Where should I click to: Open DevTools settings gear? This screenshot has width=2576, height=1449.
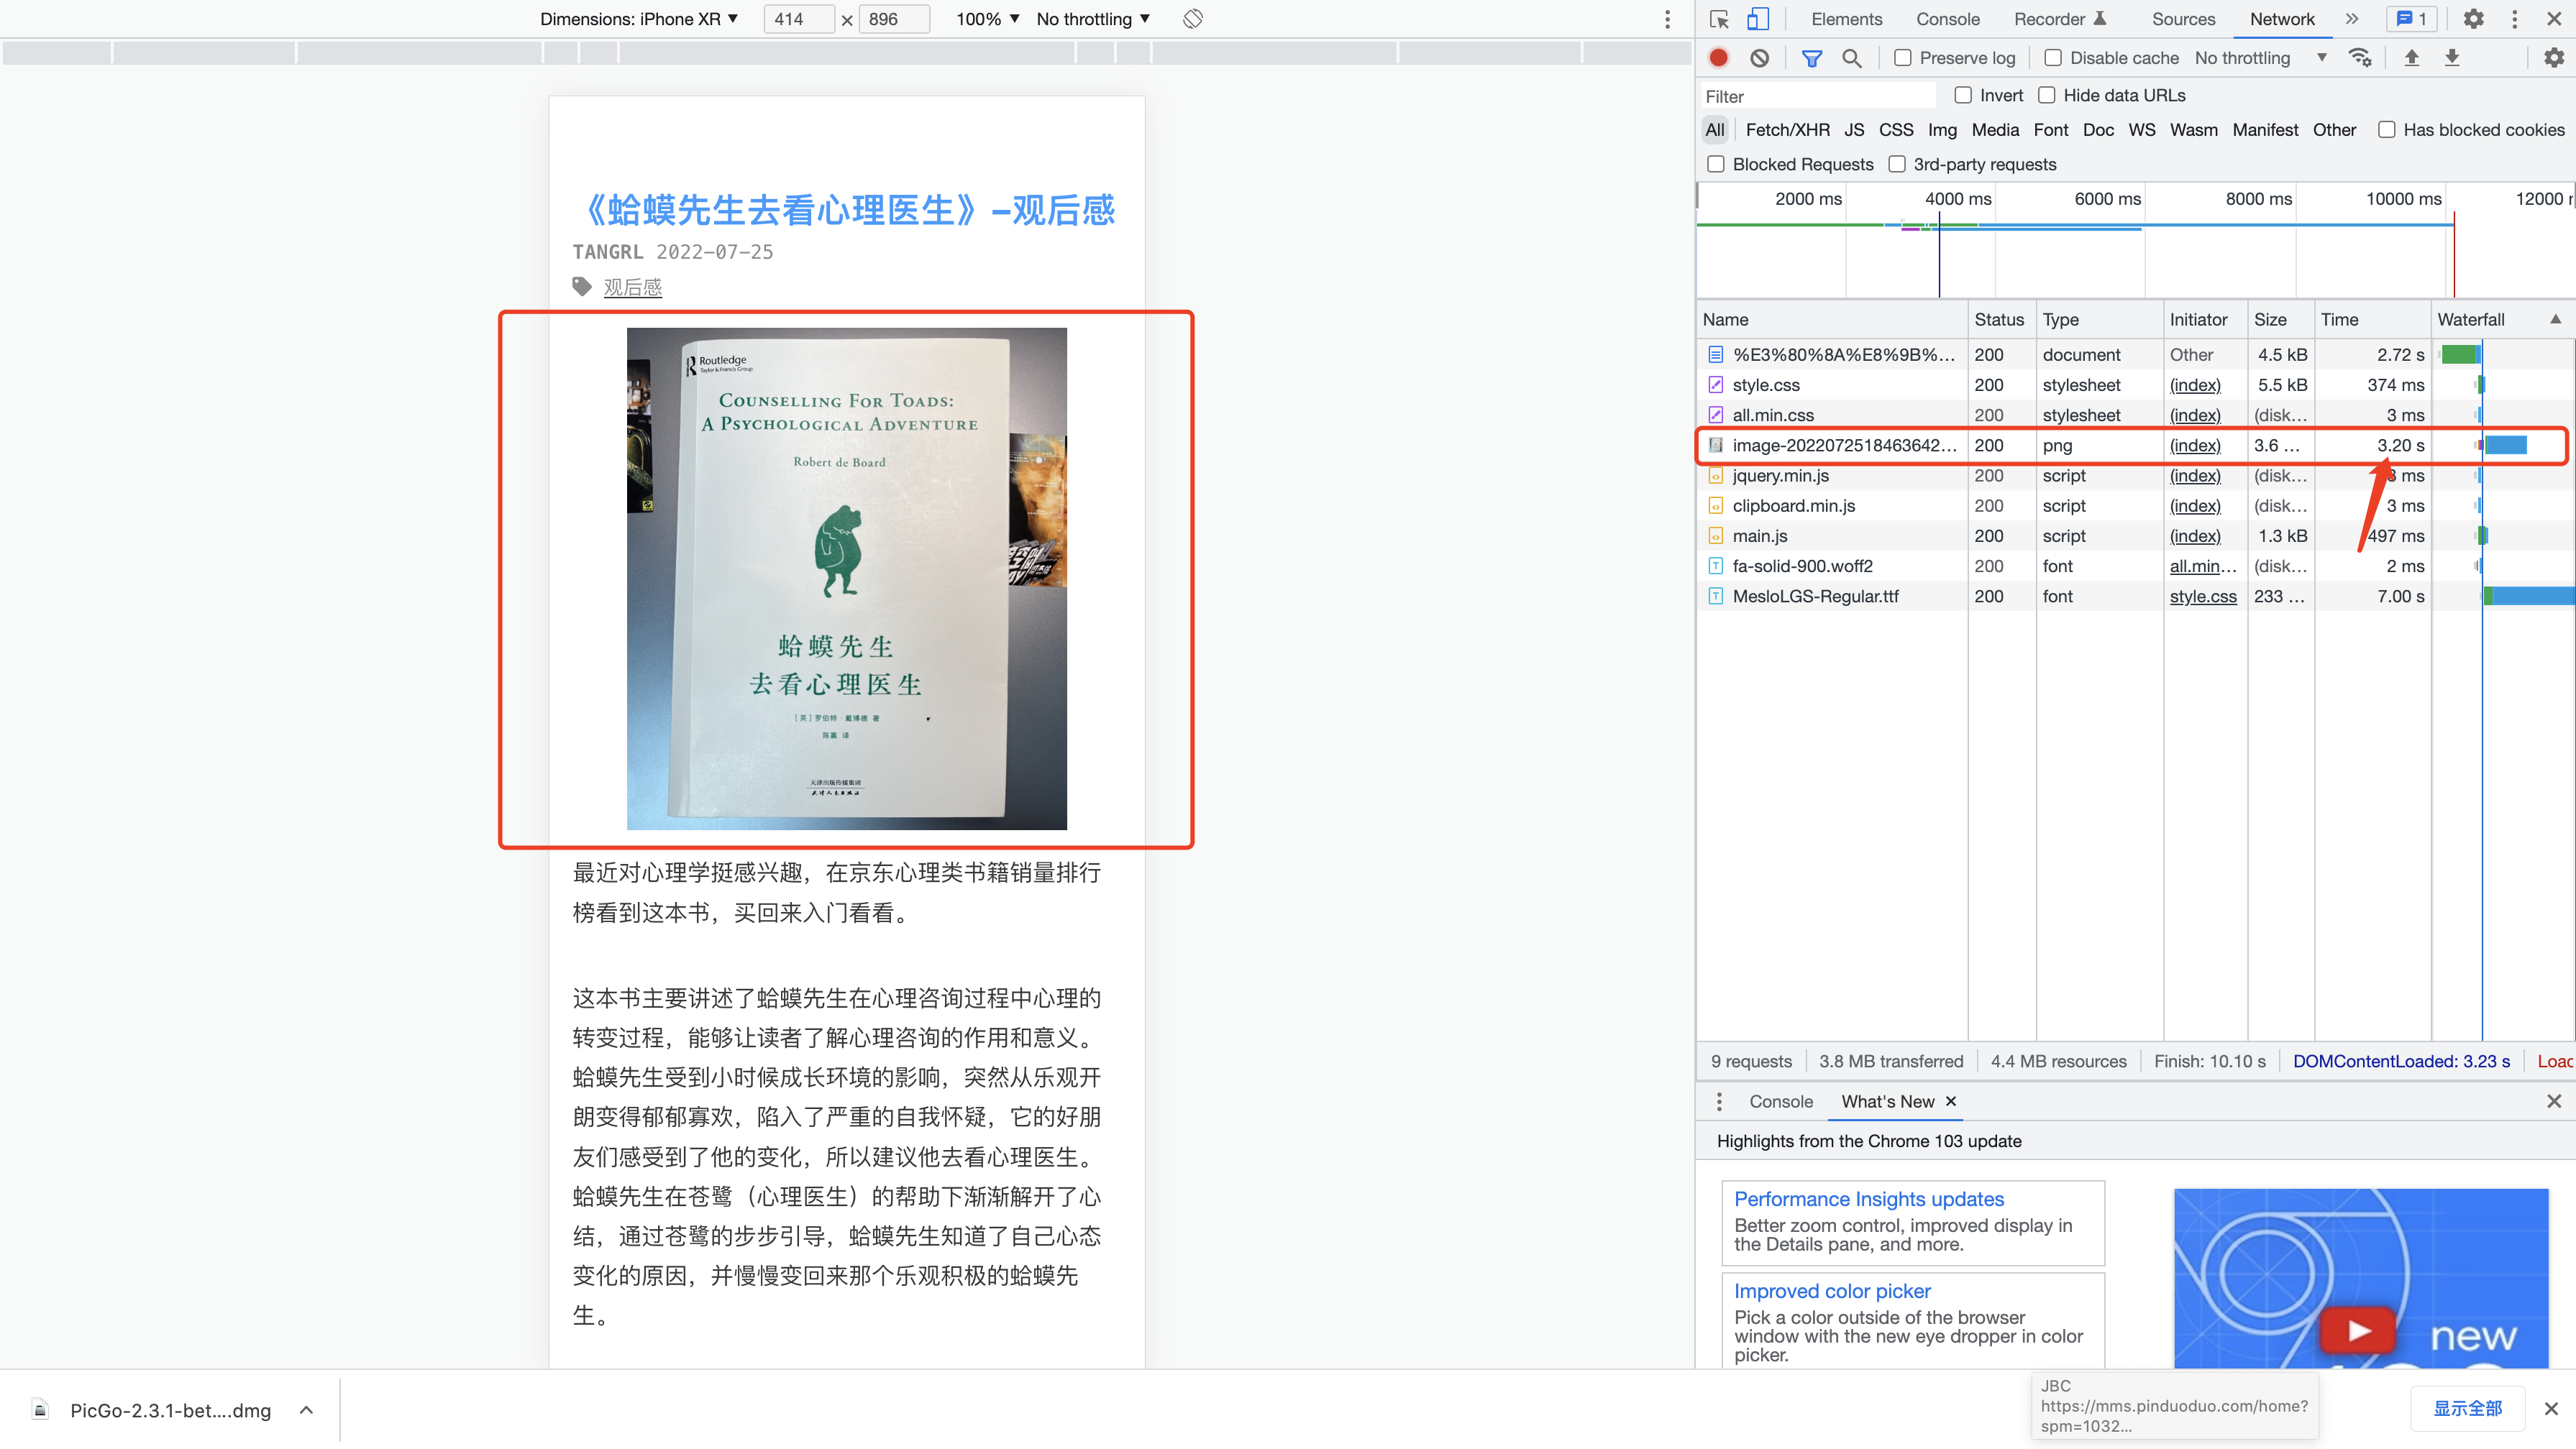2473,19
